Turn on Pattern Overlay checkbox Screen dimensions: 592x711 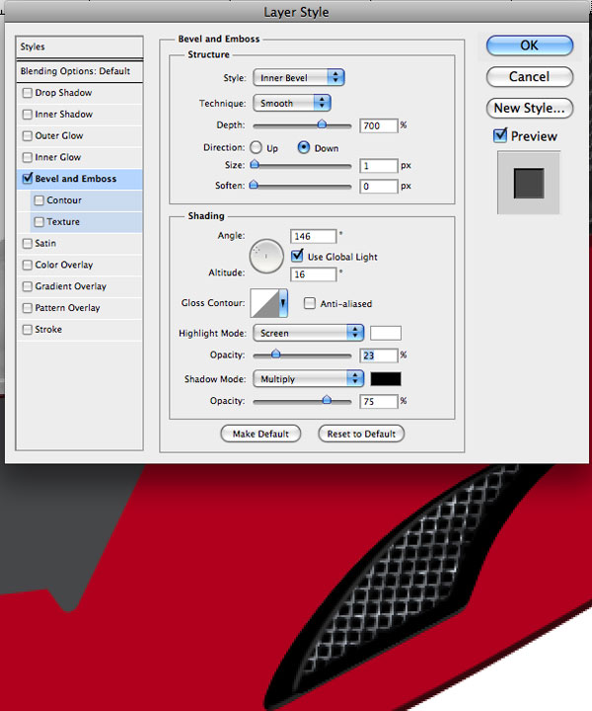[28, 308]
